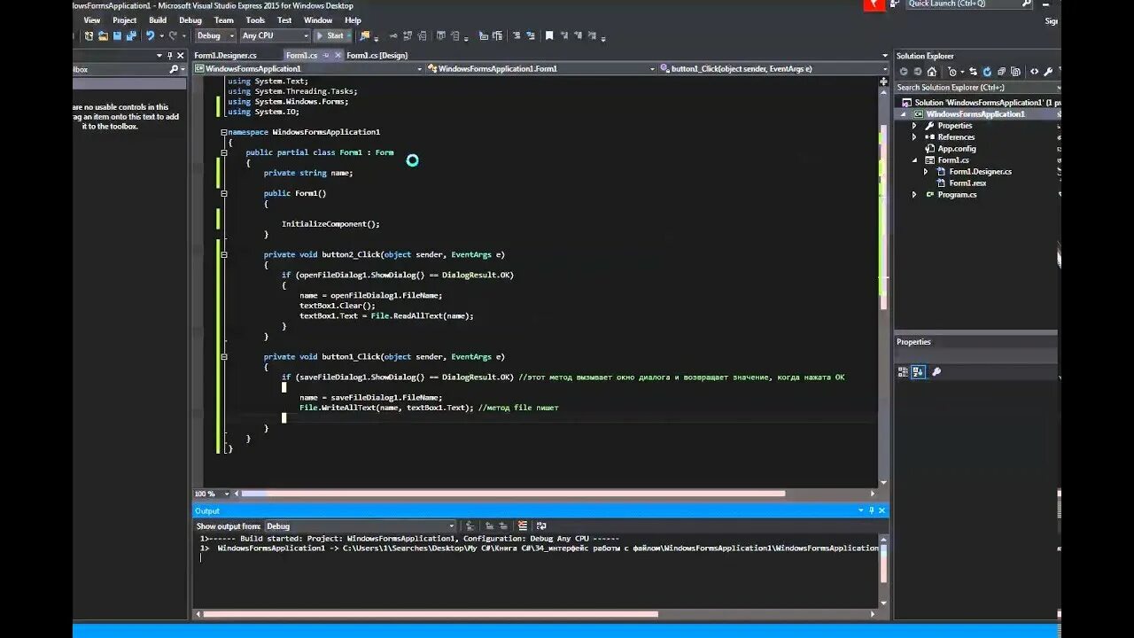Click Properties wrench icon in Solution Explorer toolbar
The image size is (1134, 638).
[x=1048, y=72]
